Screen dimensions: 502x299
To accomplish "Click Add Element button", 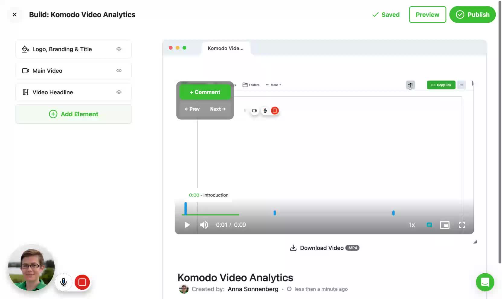I will point(73,114).
